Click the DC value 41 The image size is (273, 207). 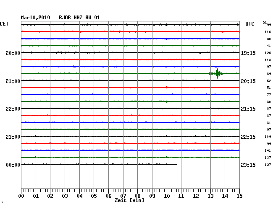coord(269,46)
